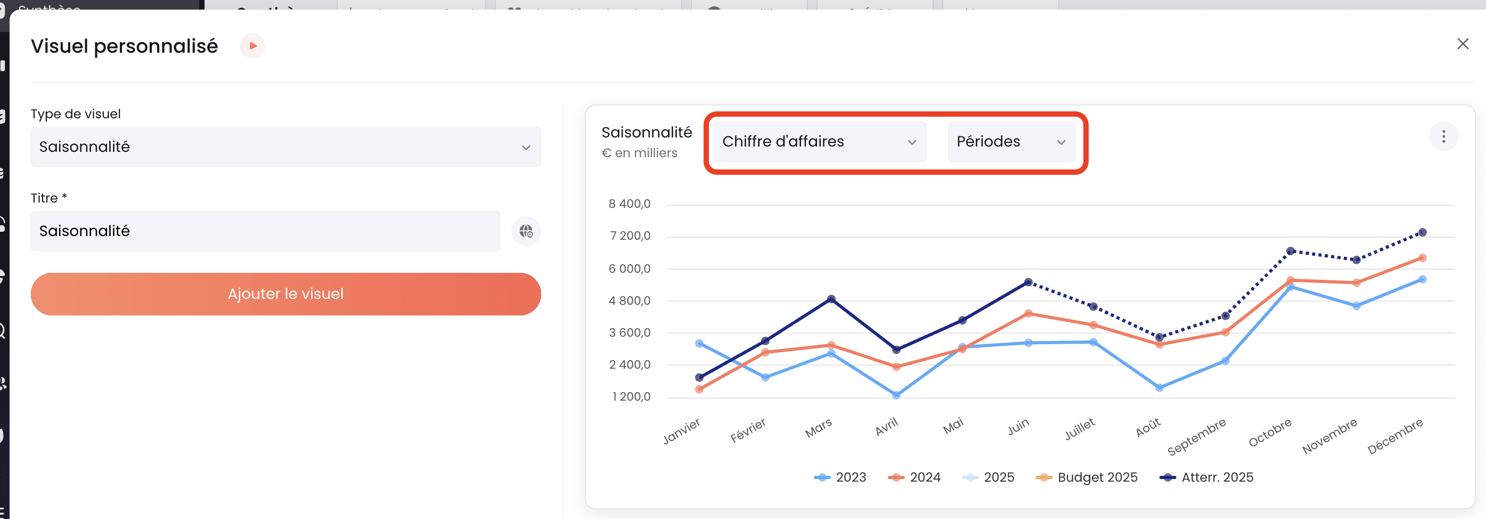Viewport: 1486px width, 519px height.
Task: Play the Visuel personnalisé tutorial video icon
Action: 252,46
